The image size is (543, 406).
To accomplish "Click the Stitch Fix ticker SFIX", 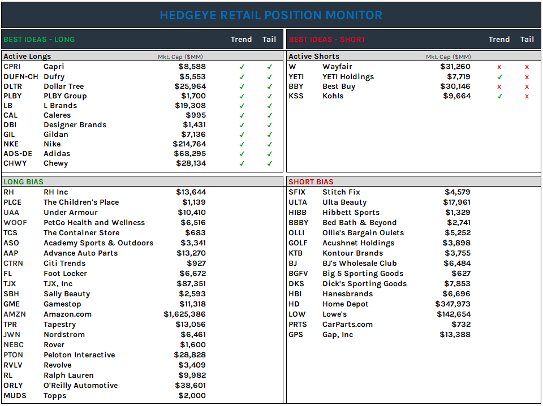I will click(296, 192).
